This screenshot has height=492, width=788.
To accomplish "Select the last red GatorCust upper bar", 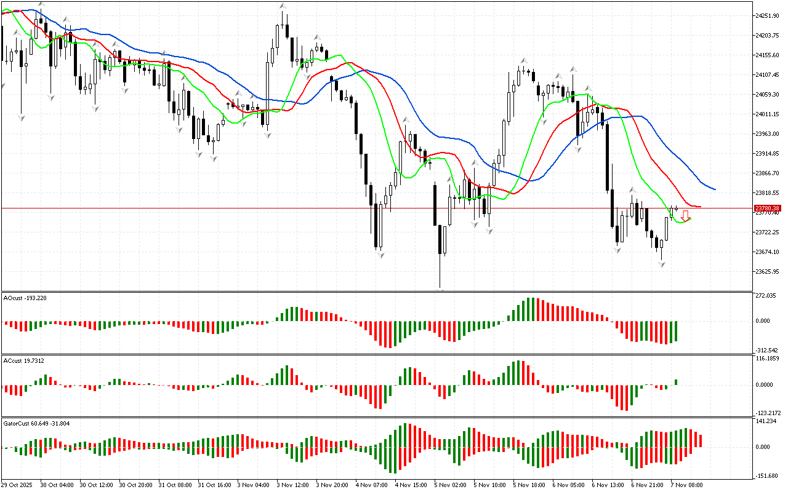I will 700,440.
